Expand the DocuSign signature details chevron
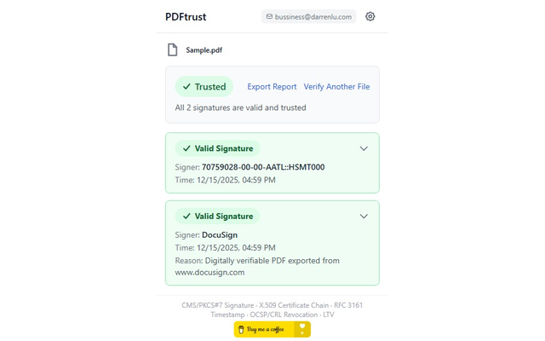The height and width of the screenshot is (341, 545). click(x=364, y=217)
